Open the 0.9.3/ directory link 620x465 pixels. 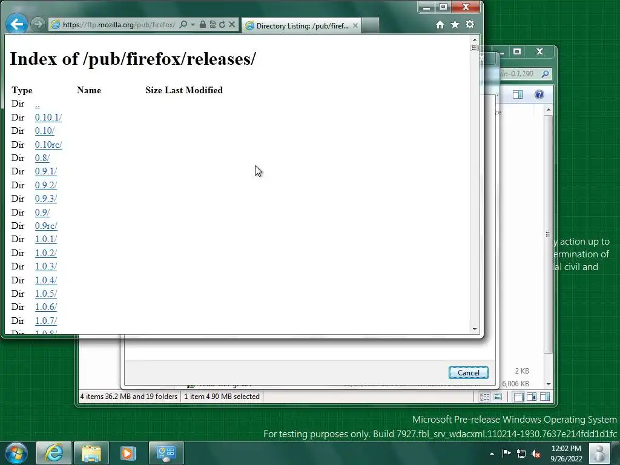coord(46,199)
